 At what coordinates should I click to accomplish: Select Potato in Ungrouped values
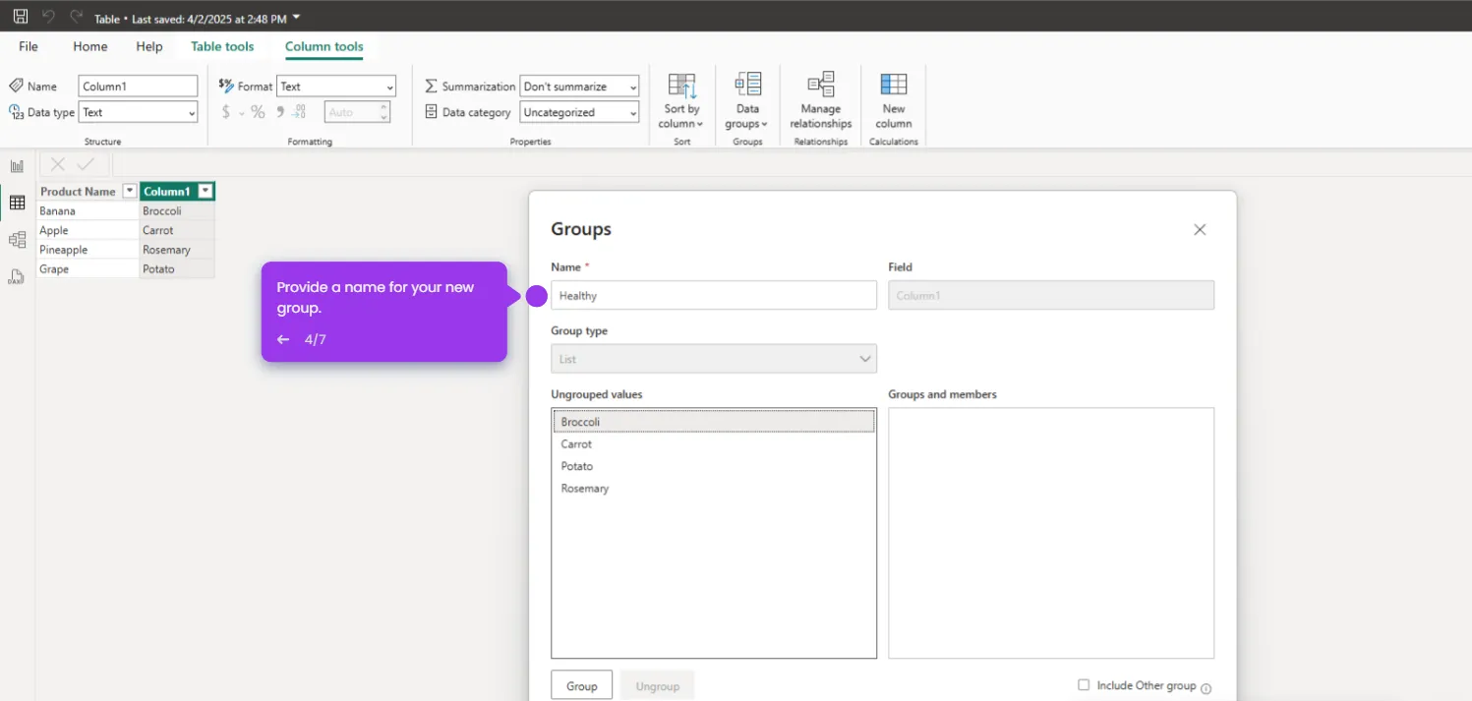[x=714, y=466]
